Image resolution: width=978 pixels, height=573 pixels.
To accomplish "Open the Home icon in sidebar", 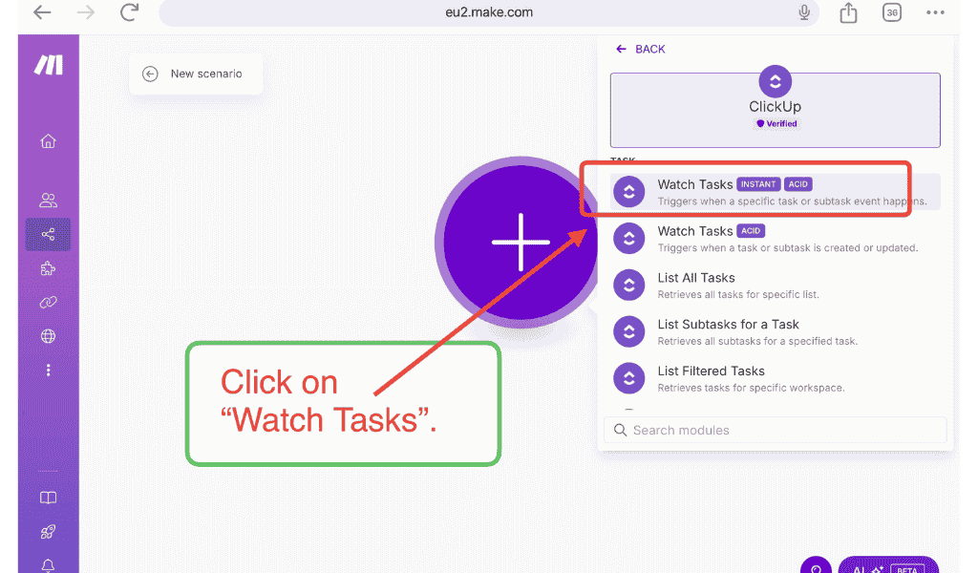I will [x=48, y=141].
